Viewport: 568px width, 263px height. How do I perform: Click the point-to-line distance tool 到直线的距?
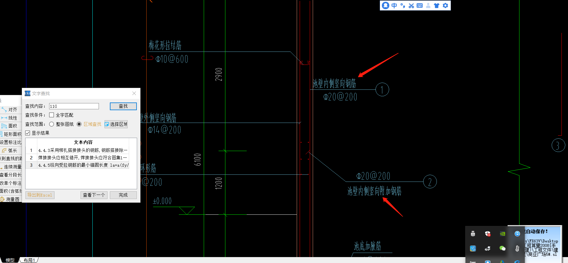[x=11, y=158]
